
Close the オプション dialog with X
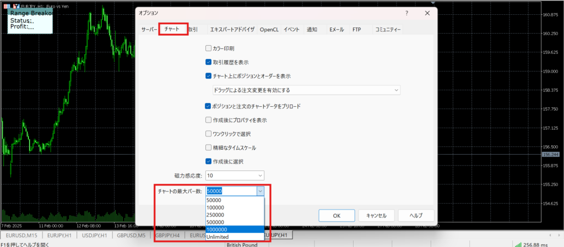coord(427,13)
